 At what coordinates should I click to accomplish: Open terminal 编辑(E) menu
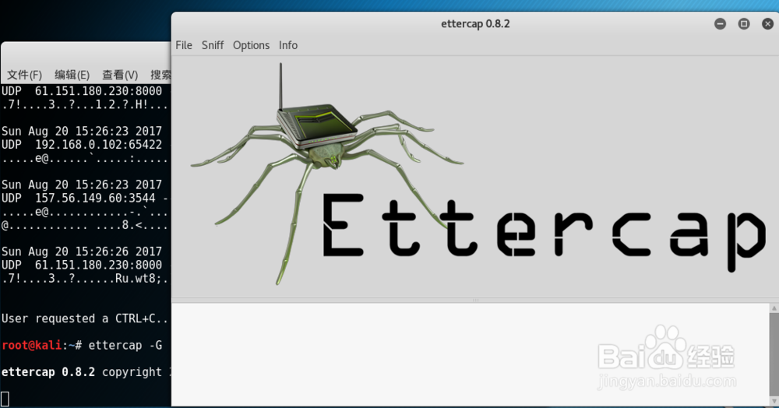coord(72,75)
